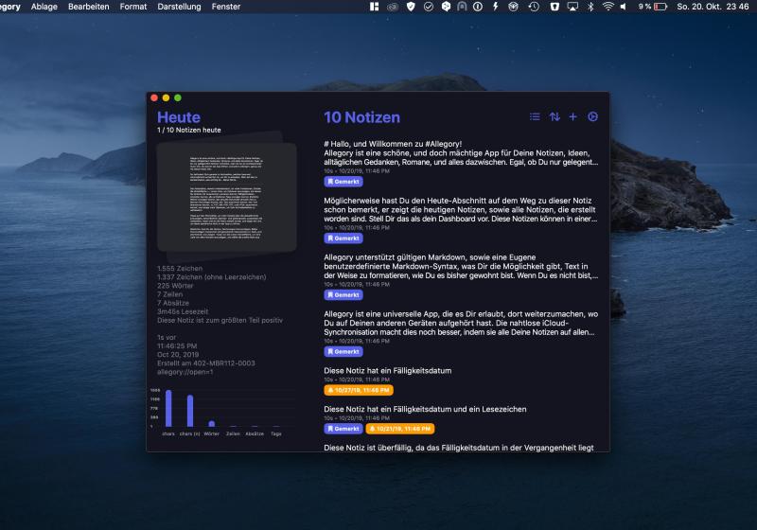Click Gemerkt badge under Lesezeichen note
The image size is (757, 530).
[x=343, y=429]
